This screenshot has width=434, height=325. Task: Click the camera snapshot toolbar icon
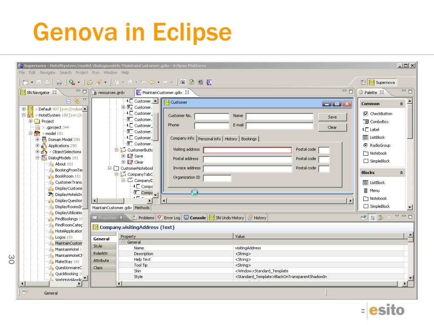(x=183, y=82)
